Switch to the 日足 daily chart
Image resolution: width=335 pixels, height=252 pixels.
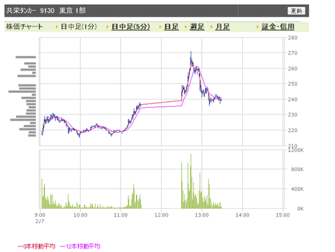(171, 27)
